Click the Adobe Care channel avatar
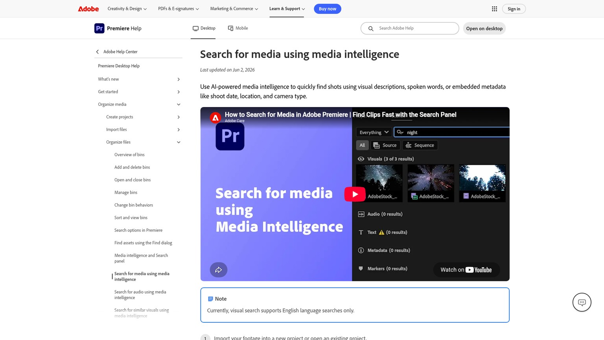This screenshot has width=604, height=340. (215, 117)
